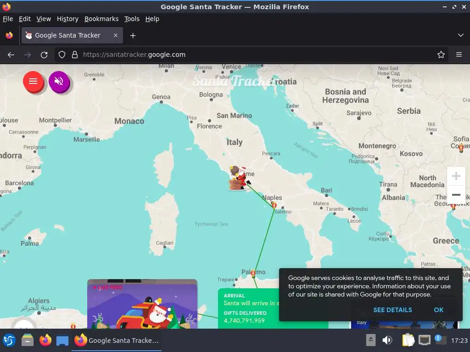Click the notification alert tray icon
Viewport: 470px width, 352px height.
[440, 340]
